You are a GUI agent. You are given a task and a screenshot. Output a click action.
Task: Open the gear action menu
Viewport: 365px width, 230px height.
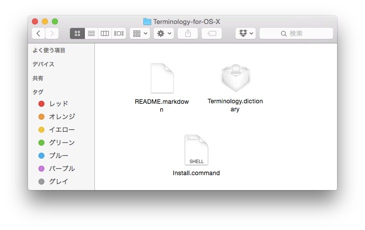[164, 33]
